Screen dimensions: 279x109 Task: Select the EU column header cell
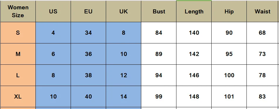88,11
